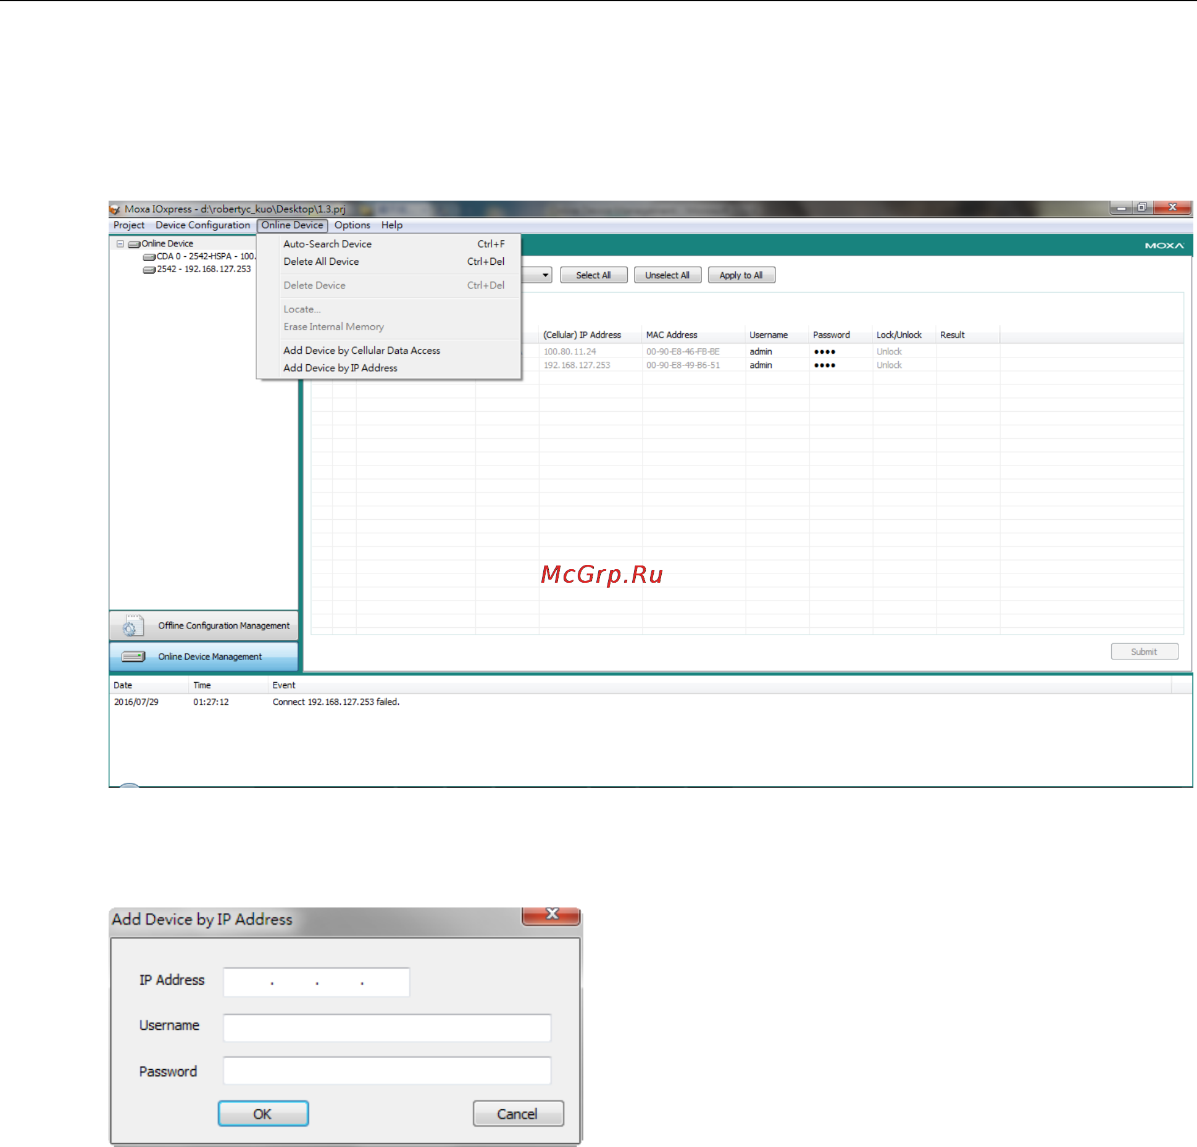
Task: Focus the Password field in dialog
Action: 387,1070
